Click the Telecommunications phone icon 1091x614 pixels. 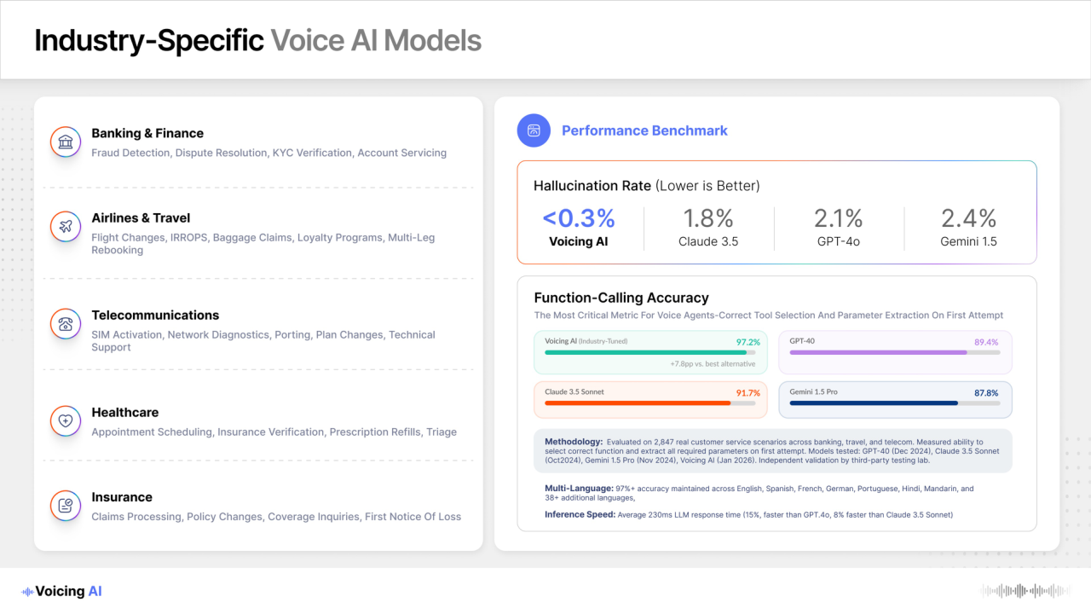[x=66, y=324]
